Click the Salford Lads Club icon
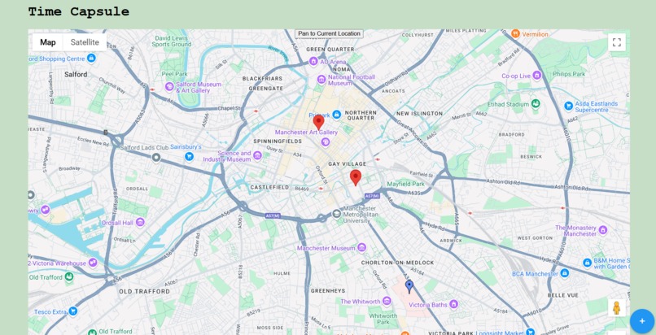This screenshot has width=656, height=335. pyautogui.click(x=156, y=158)
